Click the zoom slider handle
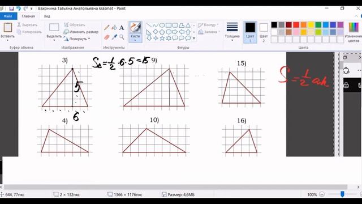The image size is (362, 204). [342, 194]
